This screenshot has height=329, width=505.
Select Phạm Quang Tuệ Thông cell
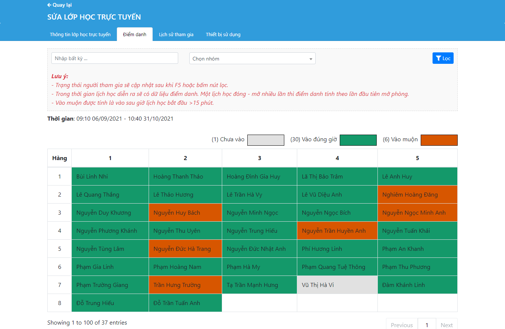tap(337, 267)
